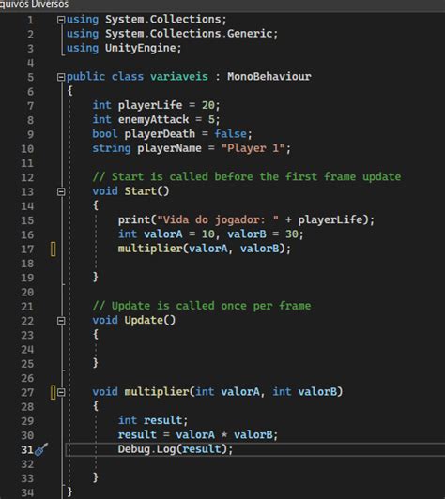Collapse the Update method at line 22
The image size is (445, 499).
[61, 321]
